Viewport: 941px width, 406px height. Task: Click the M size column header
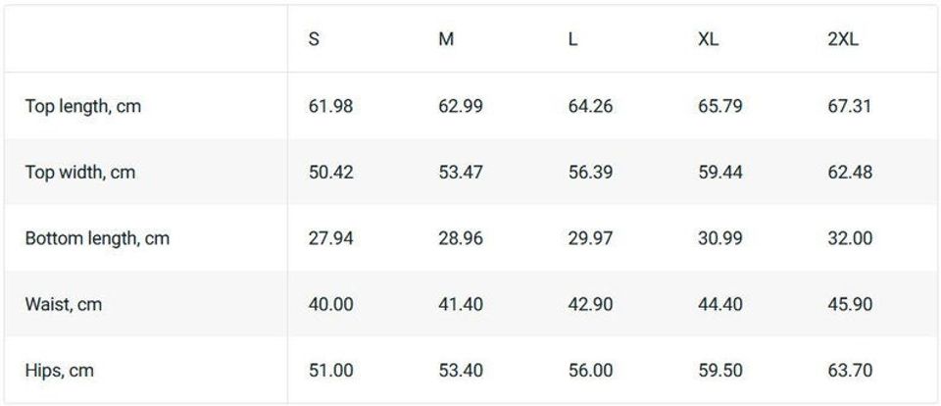[446, 40]
